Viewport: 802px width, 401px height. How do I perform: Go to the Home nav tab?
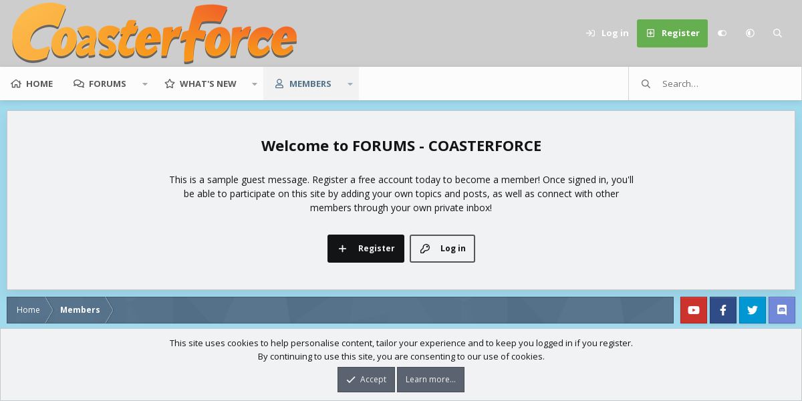click(x=31, y=84)
